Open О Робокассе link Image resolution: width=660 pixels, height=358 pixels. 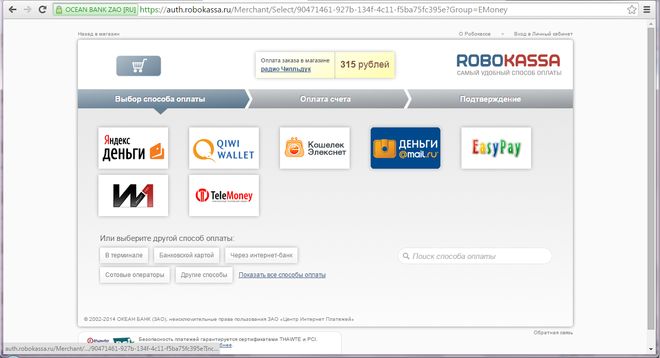tap(474, 34)
